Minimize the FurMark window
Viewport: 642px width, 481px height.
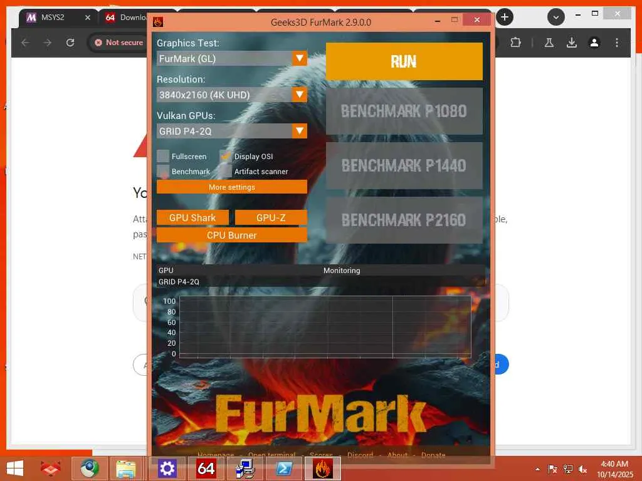tap(438, 21)
